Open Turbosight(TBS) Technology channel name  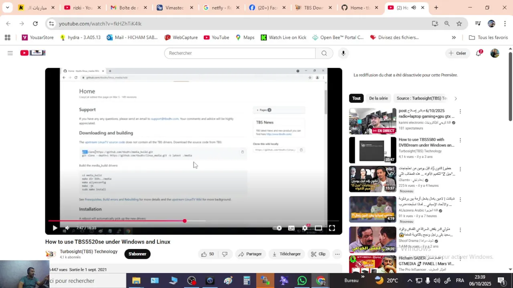coord(89,252)
